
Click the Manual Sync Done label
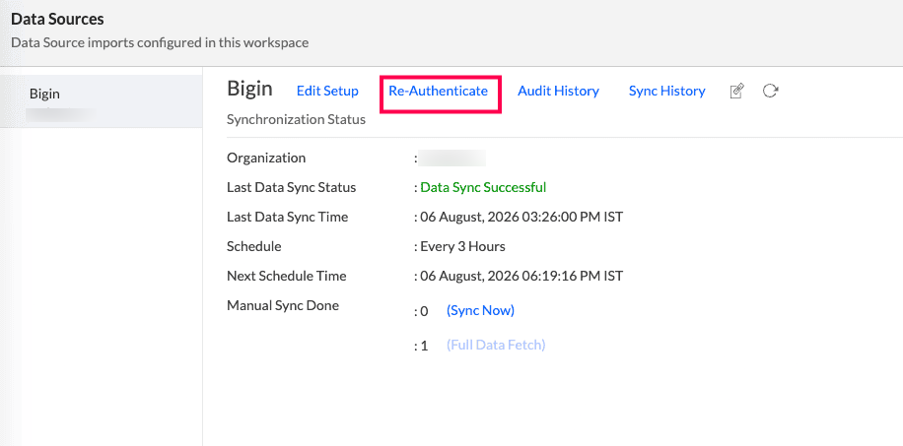click(283, 305)
